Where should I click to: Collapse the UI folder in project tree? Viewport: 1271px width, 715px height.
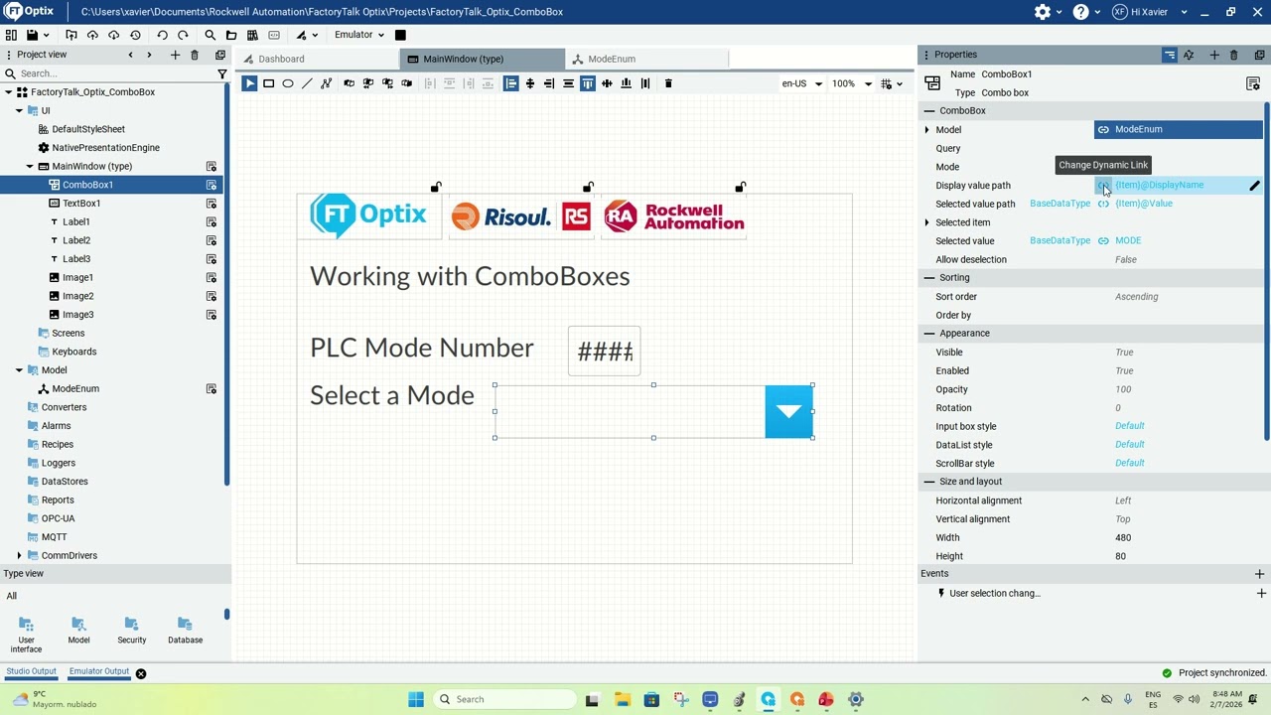19,110
